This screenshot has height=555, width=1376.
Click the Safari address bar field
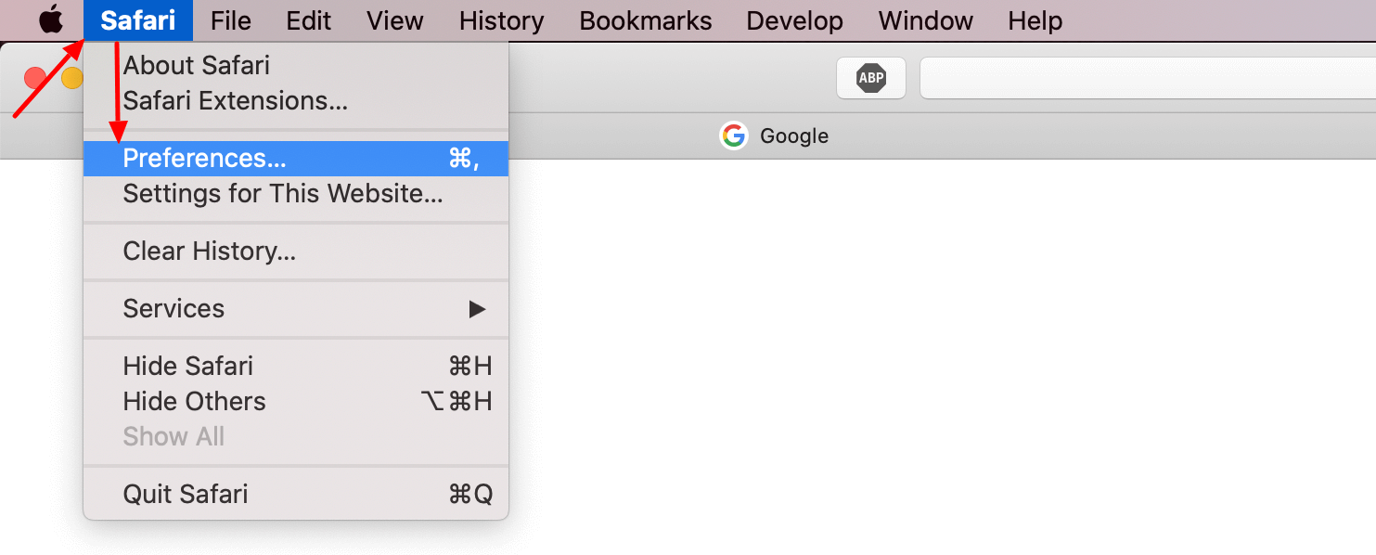1148,78
